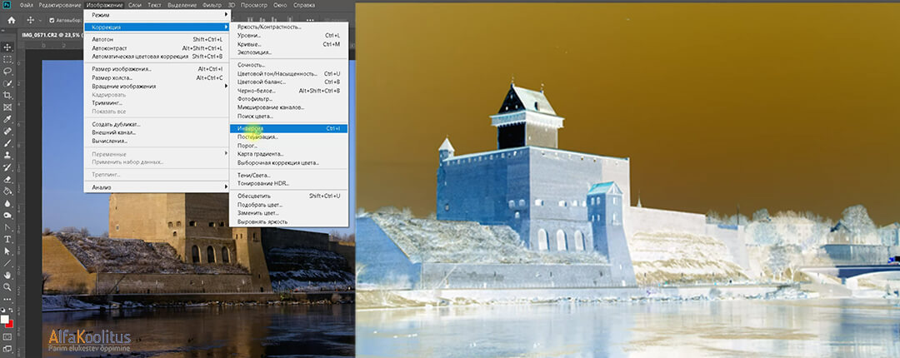Select the Rectangular Marquee tool
Screen dimensions: 900x358
pos(7,59)
